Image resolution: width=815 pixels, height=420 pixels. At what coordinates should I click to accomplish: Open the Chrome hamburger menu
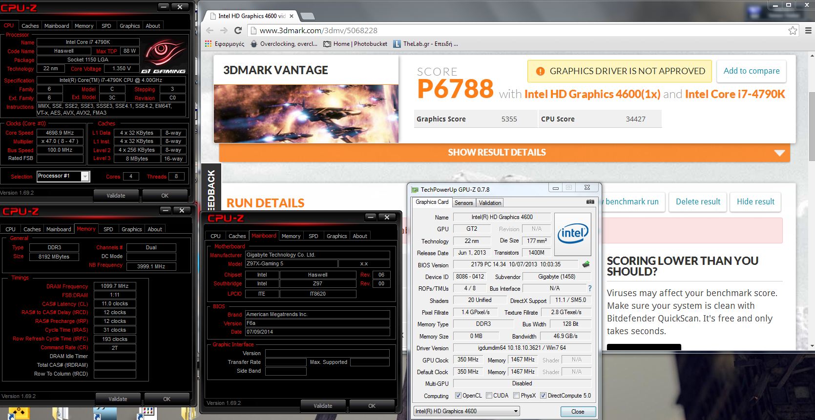point(808,30)
